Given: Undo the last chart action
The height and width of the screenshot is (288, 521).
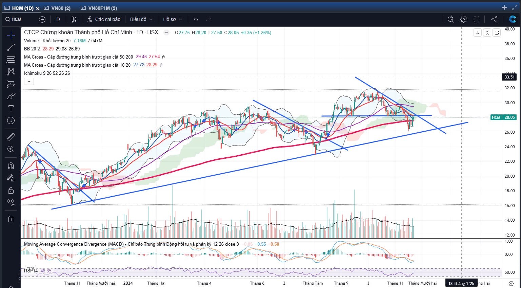Looking at the screenshot, I should (196, 19).
